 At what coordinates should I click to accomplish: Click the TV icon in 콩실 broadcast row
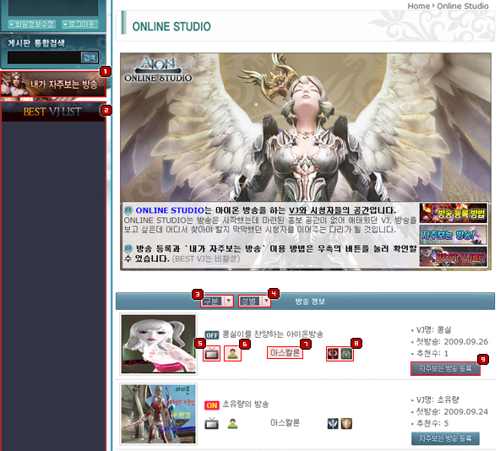tap(211, 353)
